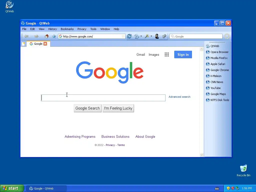Screen dimensions: 256x192
Task: Click the Gmail link on Google page
Action: [x=141, y=54]
